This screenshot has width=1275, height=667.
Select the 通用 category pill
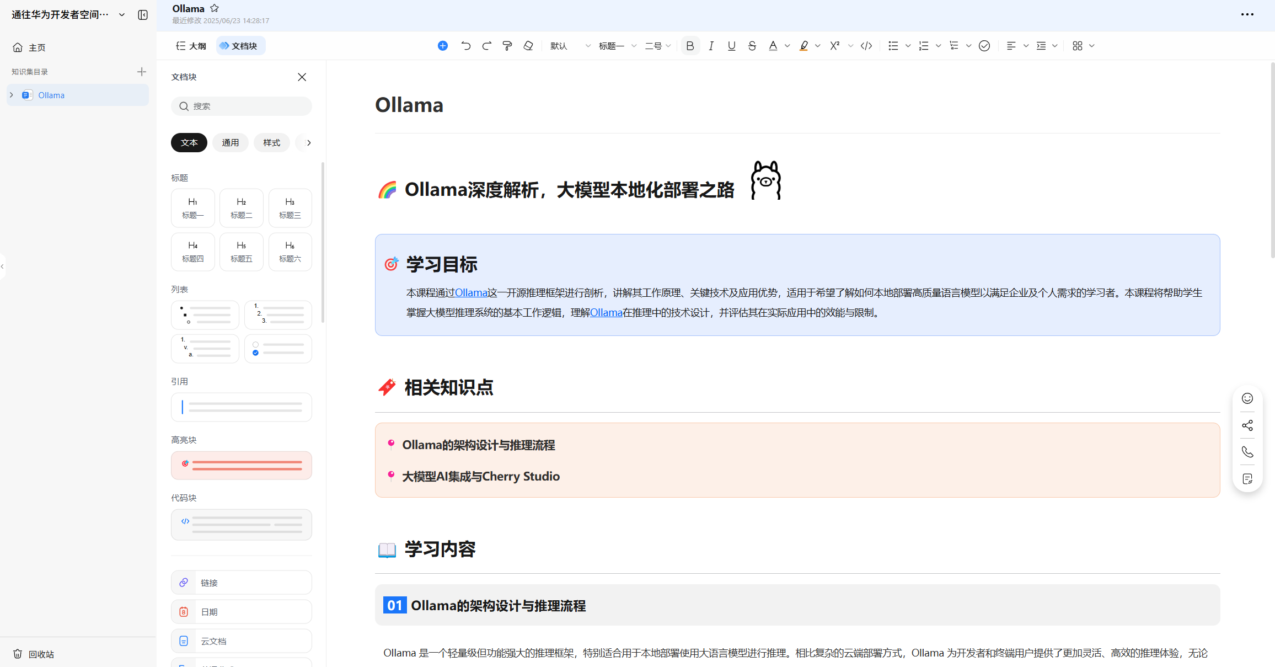(231, 142)
